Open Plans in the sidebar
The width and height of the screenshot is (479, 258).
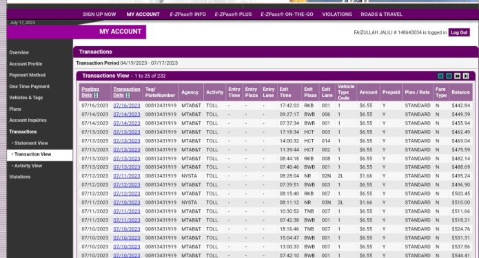pyautogui.click(x=15, y=109)
